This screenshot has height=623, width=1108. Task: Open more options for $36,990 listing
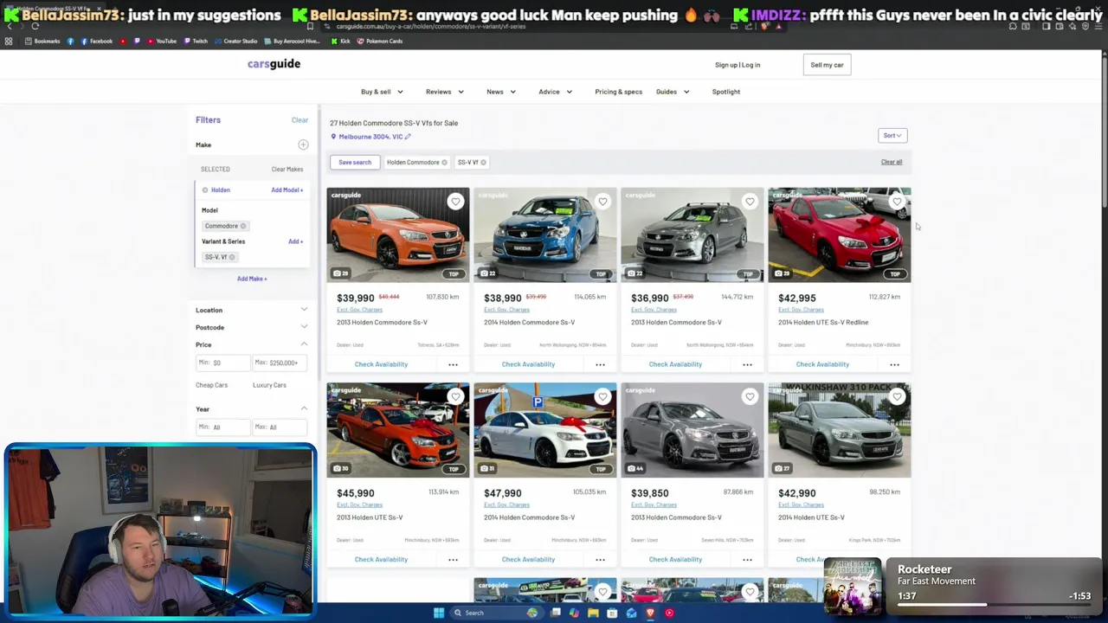747,364
